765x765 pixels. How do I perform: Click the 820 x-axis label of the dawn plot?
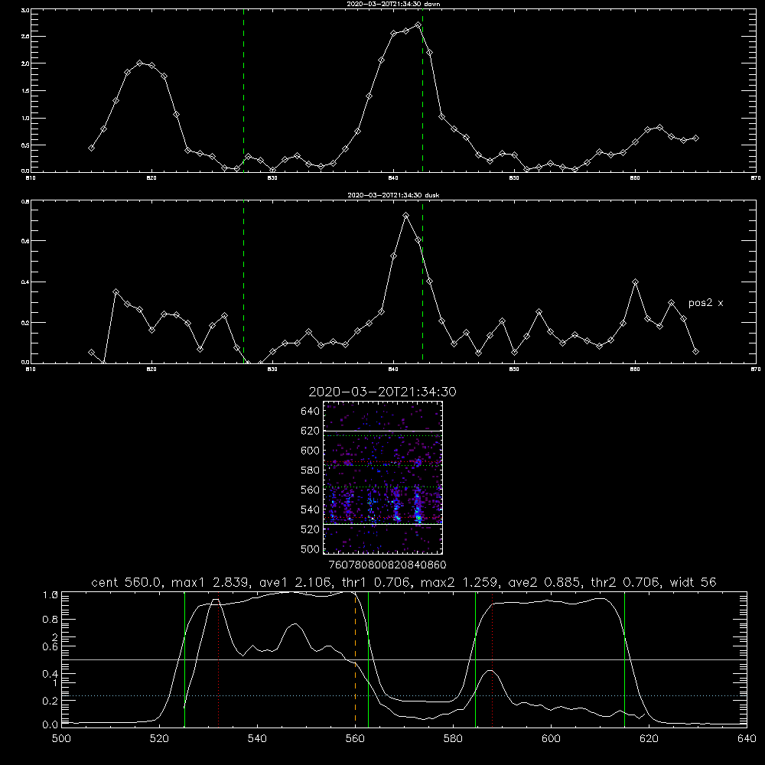click(x=151, y=178)
